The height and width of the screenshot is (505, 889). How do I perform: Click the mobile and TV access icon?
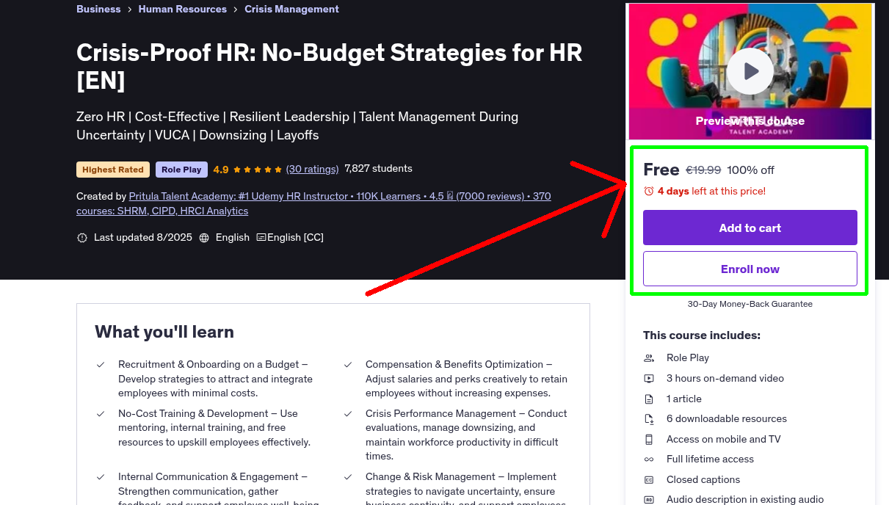coord(649,440)
